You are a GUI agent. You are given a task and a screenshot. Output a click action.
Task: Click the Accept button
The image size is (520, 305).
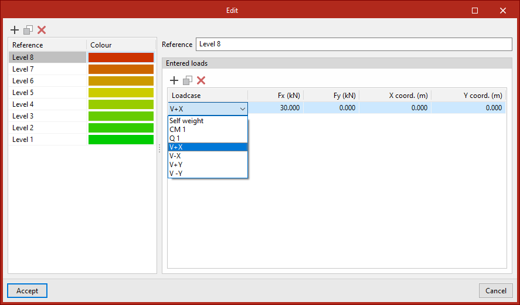tap(27, 291)
